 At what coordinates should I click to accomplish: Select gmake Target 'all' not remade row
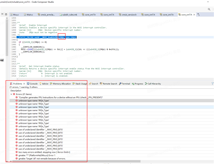pos(112,159)
